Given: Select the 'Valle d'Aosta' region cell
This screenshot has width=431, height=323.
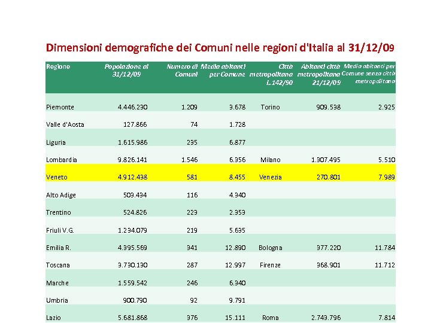Looking at the screenshot, I should (x=65, y=124).
